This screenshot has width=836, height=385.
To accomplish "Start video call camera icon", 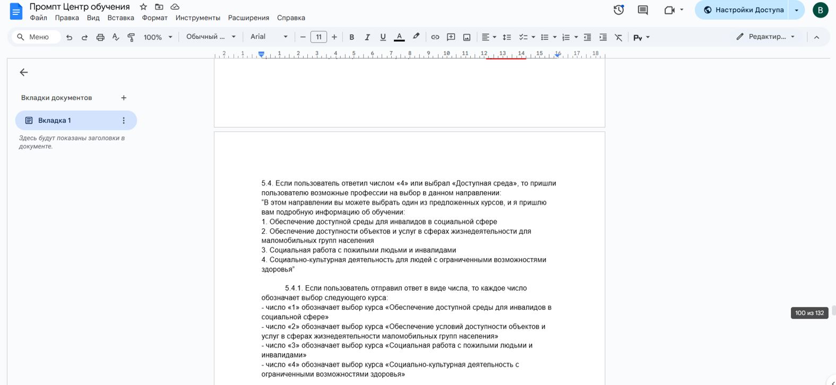I will pyautogui.click(x=669, y=10).
